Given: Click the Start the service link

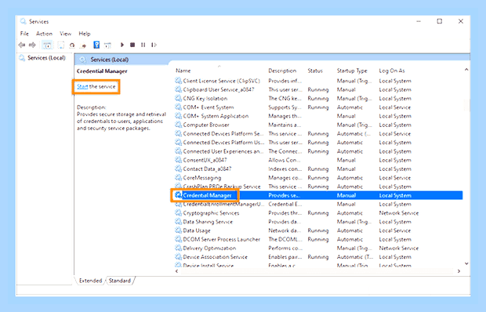Looking at the screenshot, I should click(96, 87).
